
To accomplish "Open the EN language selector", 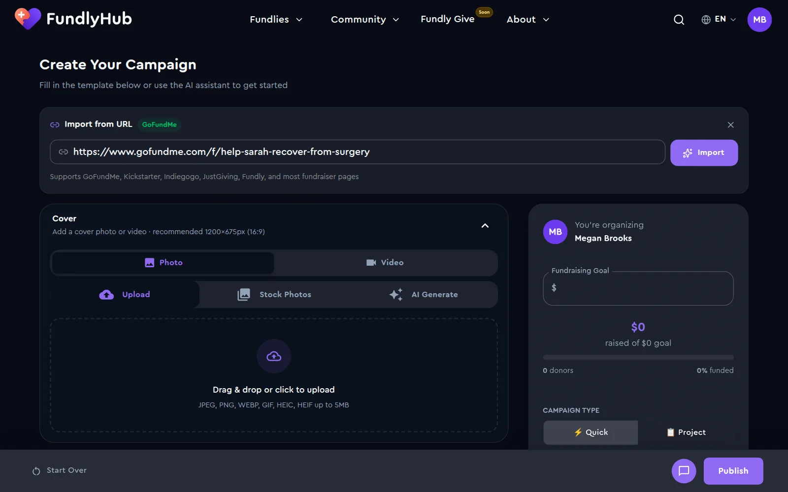I will point(719,19).
